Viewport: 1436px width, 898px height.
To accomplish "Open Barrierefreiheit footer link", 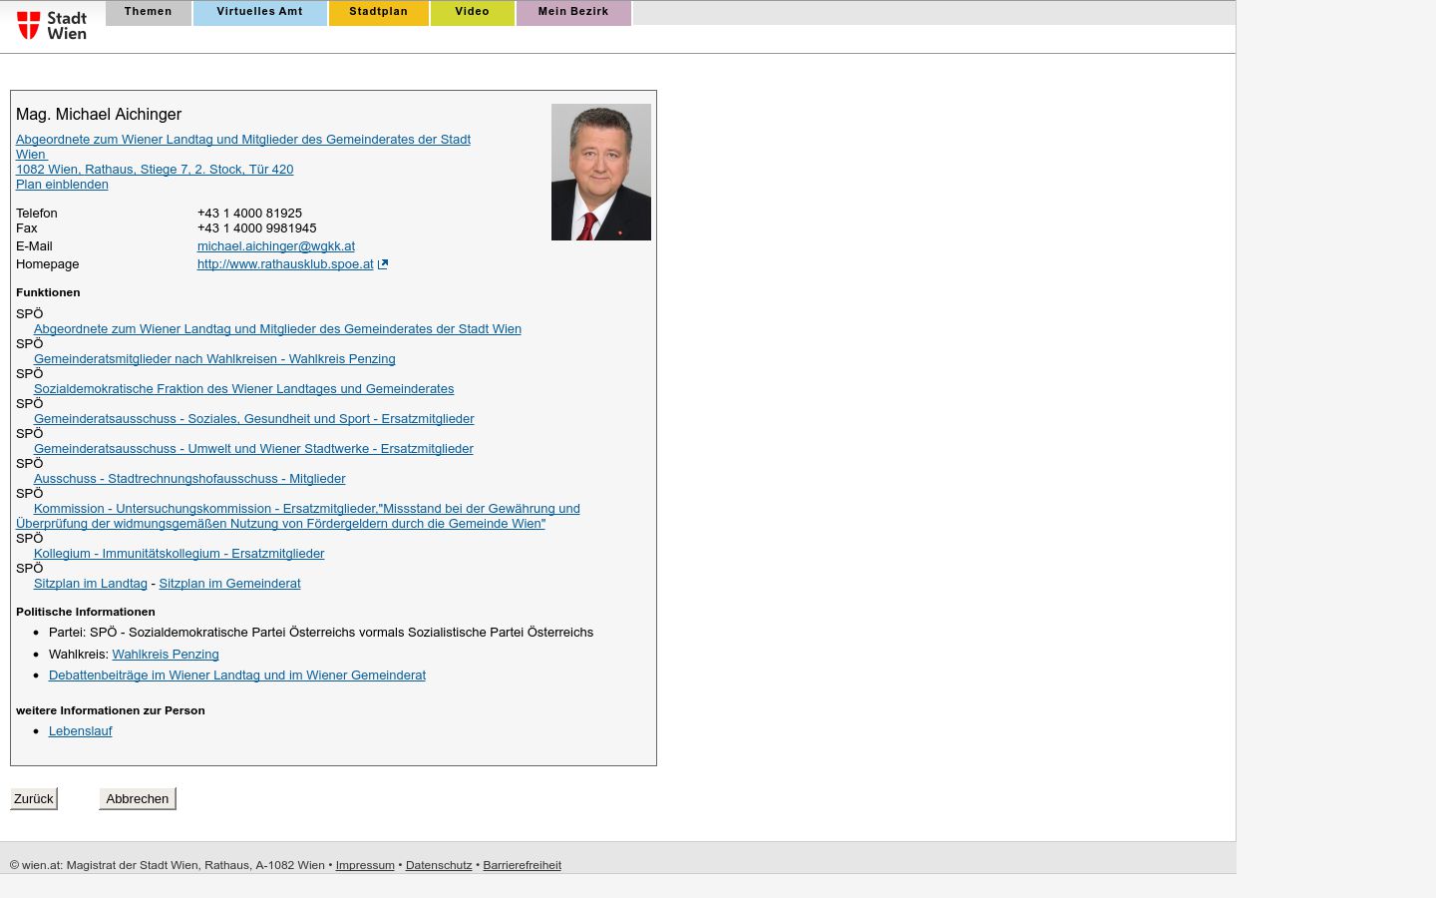I will pyautogui.click(x=523, y=865).
